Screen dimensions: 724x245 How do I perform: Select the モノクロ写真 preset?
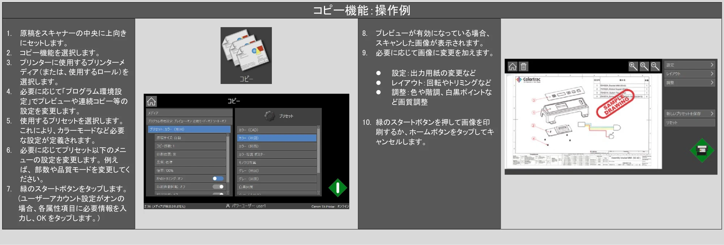pyautogui.click(x=277, y=162)
